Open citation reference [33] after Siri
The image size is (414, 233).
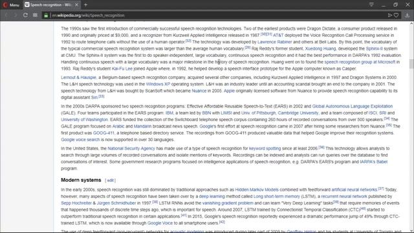102,96
